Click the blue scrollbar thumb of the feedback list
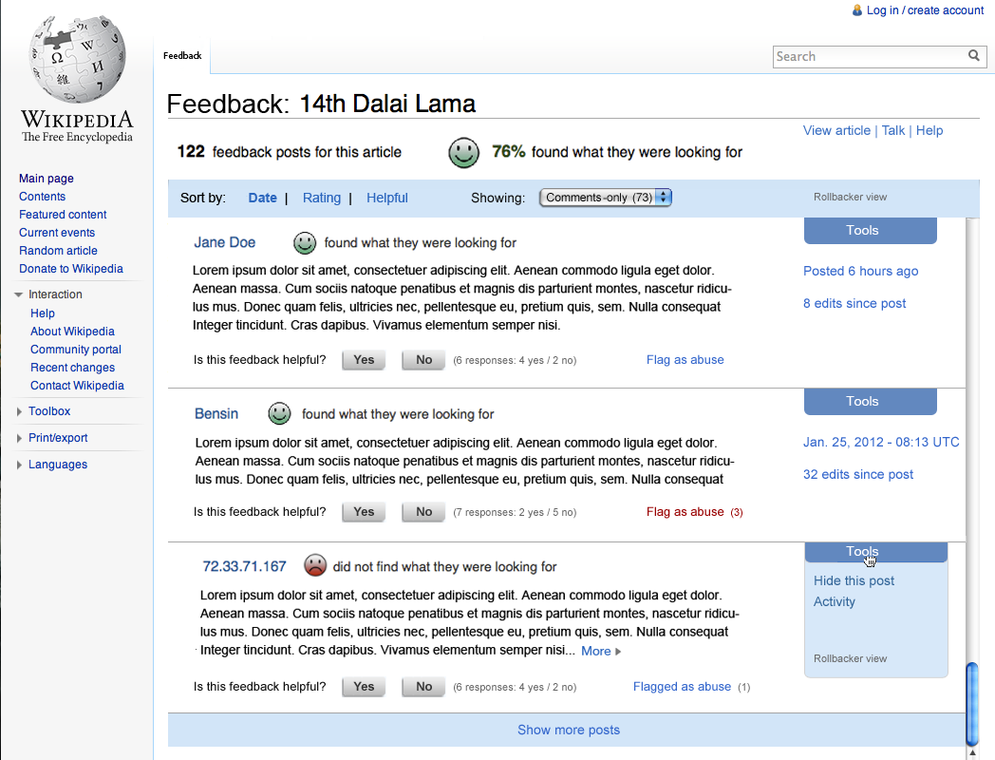The height and width of the screenshot is (760, 995). point(971,704)
